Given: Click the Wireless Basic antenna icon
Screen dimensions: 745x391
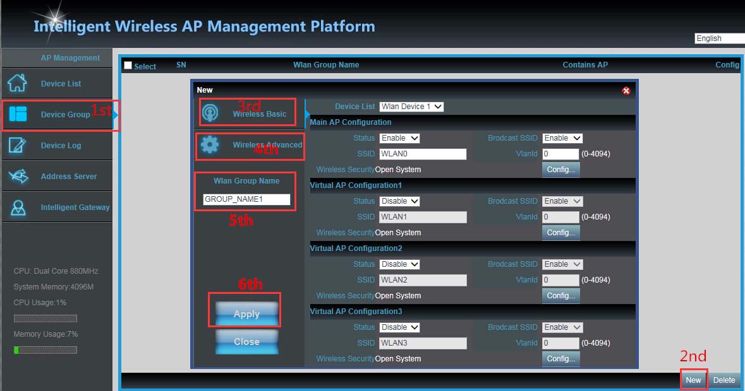Looking at the screenshot, I should pyautogui.click(x=210, y=113).
